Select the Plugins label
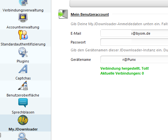Viewport: 168px width, 140px height. click(x=23, y=61)
